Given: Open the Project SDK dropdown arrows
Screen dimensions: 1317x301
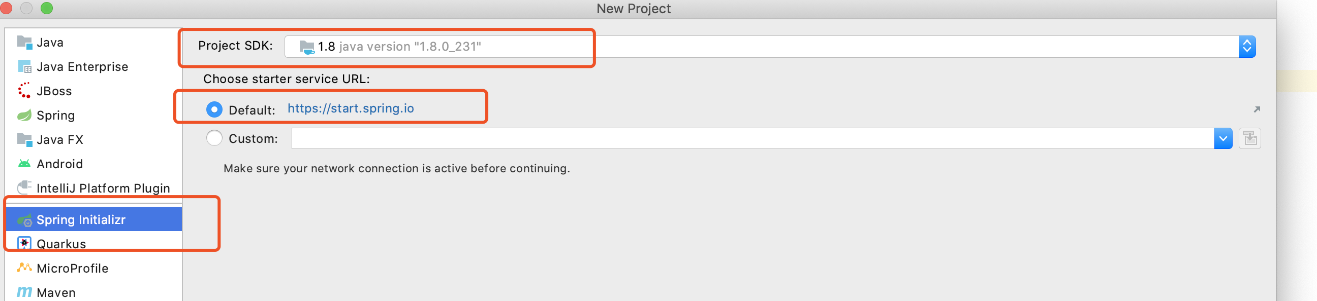Looking at the screenshot, I should tap(1246, 47).
